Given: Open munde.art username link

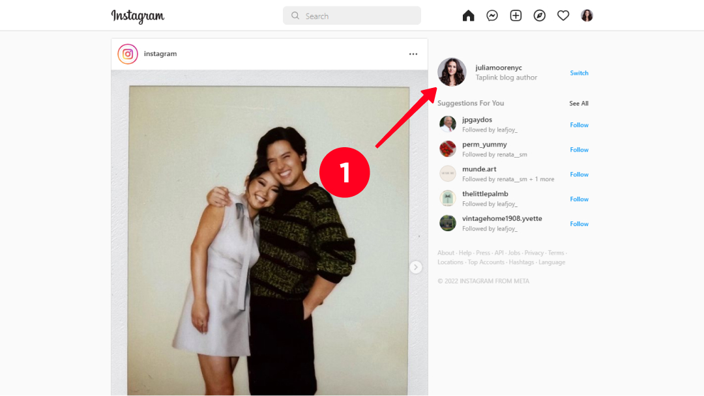Looking at the screenshot, I should (x=479, y=169).
